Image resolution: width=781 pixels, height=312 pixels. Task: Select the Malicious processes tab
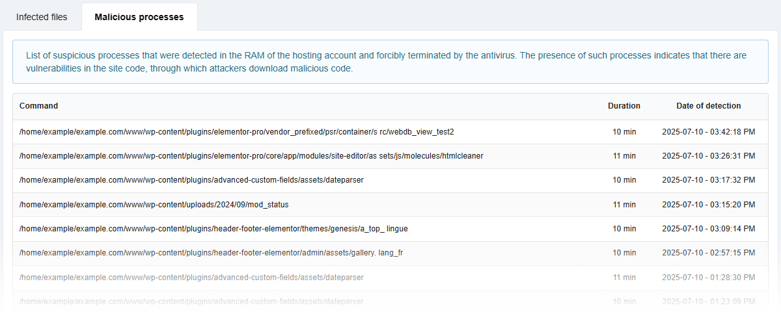tap(139, 17)
